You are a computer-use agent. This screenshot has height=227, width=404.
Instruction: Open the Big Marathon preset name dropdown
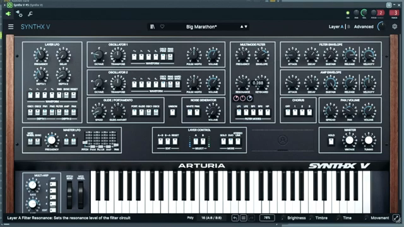[x=201, y=26]
